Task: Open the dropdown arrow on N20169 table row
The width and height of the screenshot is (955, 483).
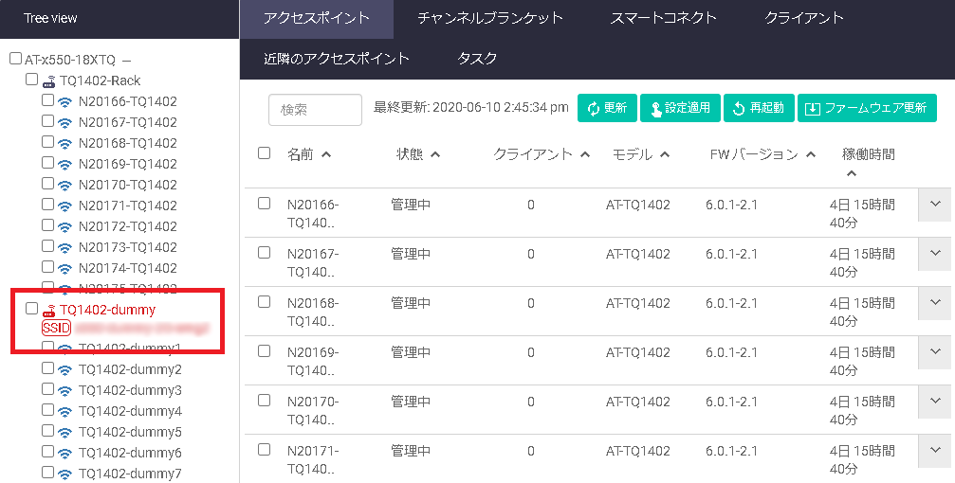Action: tap(934, 352)
